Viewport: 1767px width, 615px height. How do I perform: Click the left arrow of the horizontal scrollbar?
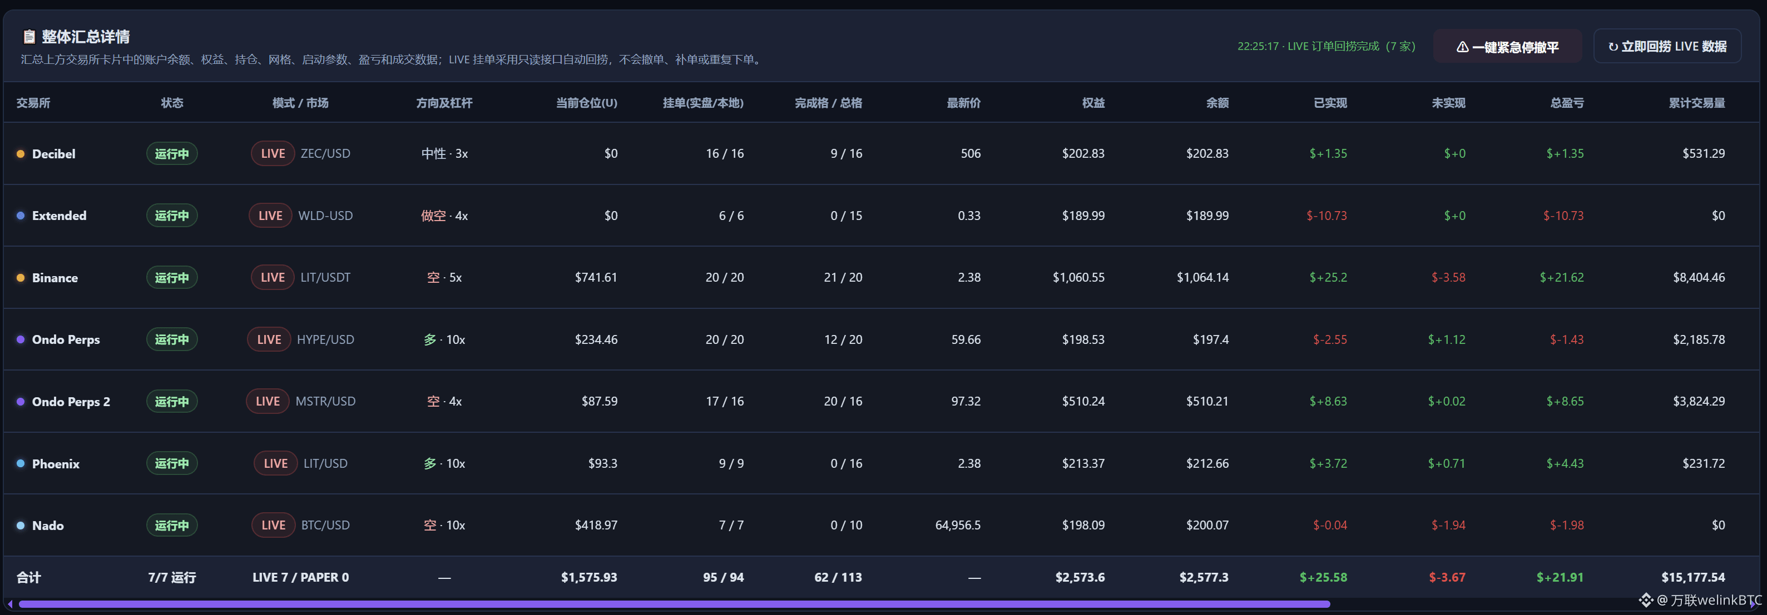[10, 604]
